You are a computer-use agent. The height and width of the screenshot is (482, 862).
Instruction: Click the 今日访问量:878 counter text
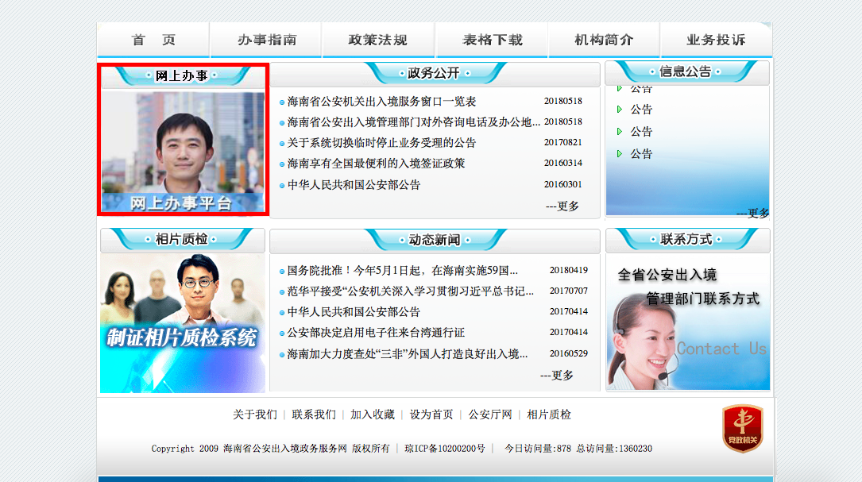coord(538,449)
